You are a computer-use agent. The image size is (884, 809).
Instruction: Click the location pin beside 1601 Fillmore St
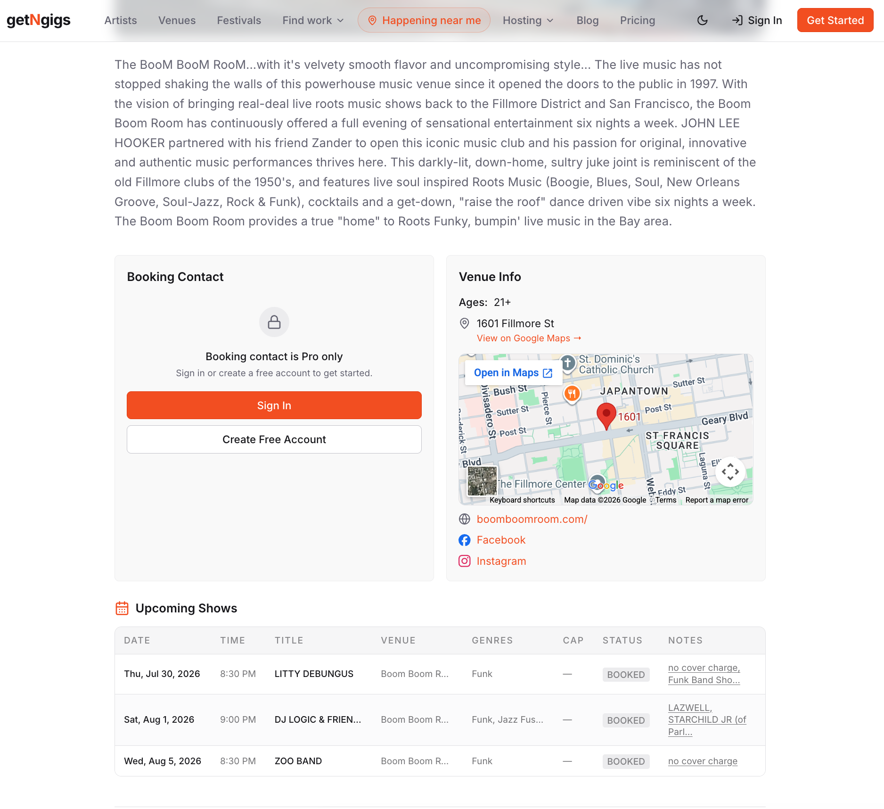click(x=464, y=323)
